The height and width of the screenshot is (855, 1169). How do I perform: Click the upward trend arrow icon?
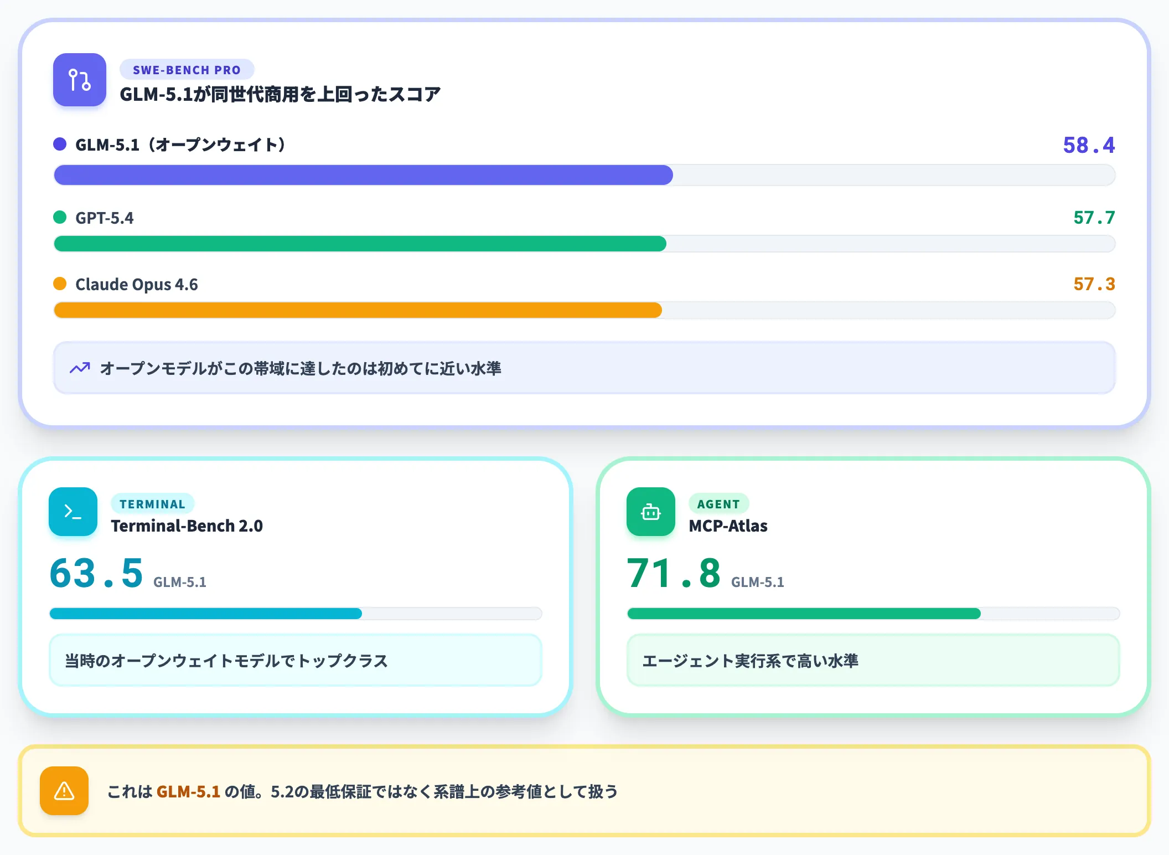[80, 368]
